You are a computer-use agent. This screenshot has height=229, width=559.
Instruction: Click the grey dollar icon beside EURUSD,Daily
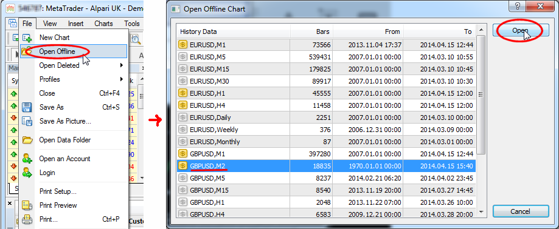tap(183, 118)
